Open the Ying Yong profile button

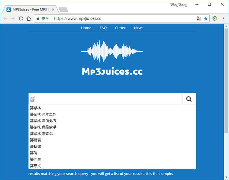point(179,5)
